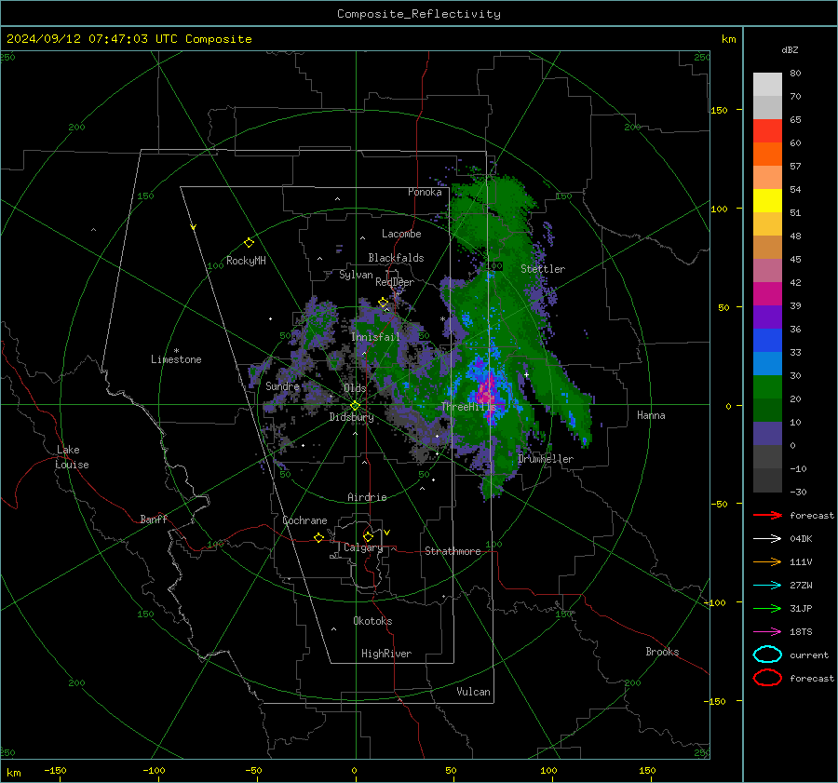Click the ThreeHills label on the map

468,407
